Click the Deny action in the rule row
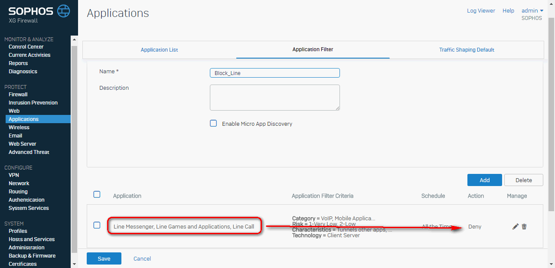Screen dimensions: 555x268 (475, 226)
